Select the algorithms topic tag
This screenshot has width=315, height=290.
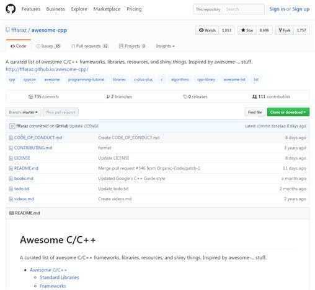(180, 80)
